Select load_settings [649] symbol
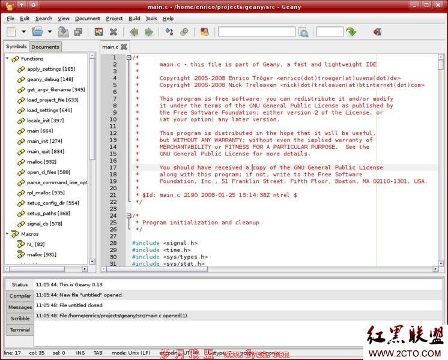The height and width of the screenshot is (360, 448). click(49, 110)
